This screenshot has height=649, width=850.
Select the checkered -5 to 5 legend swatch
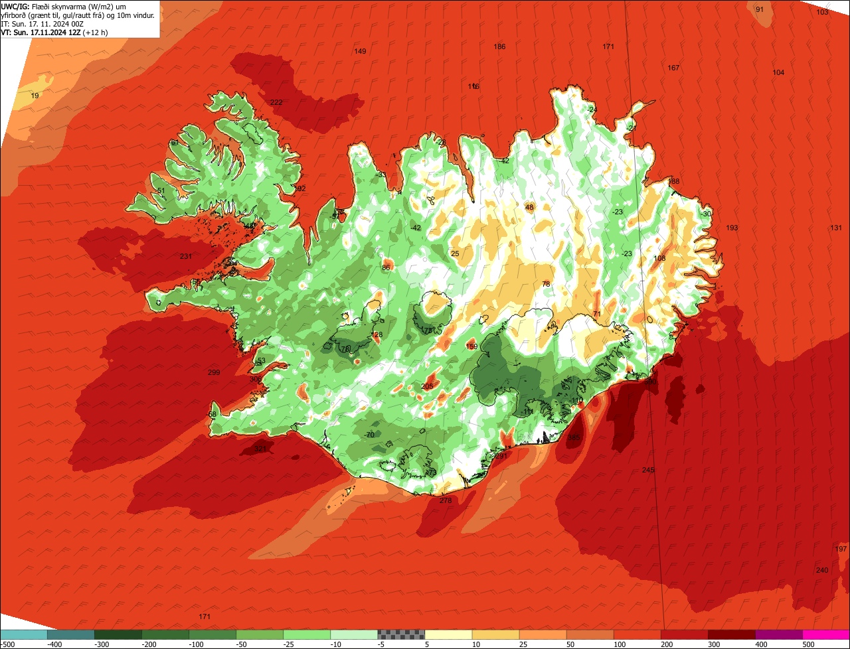click(401, 634)
